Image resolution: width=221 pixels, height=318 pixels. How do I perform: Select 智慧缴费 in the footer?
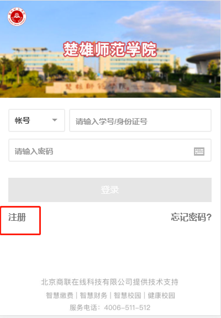point(60,295)
